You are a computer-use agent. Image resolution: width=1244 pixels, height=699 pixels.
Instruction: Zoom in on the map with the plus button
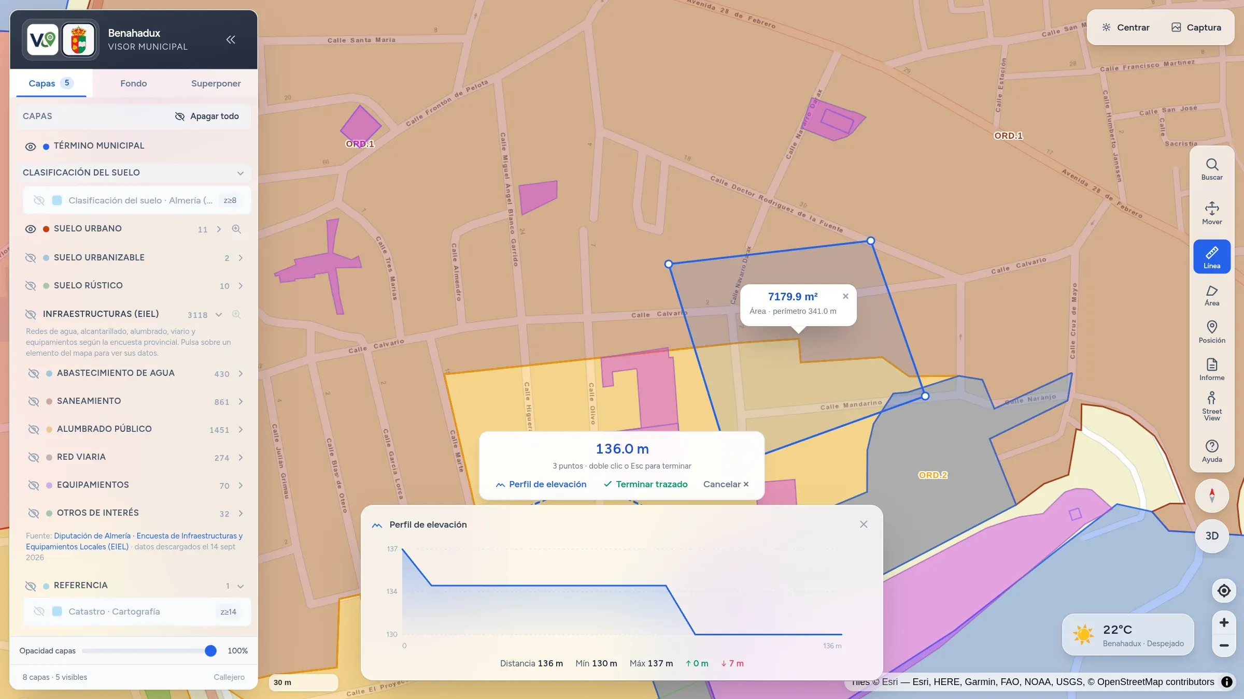[1224, 622]
